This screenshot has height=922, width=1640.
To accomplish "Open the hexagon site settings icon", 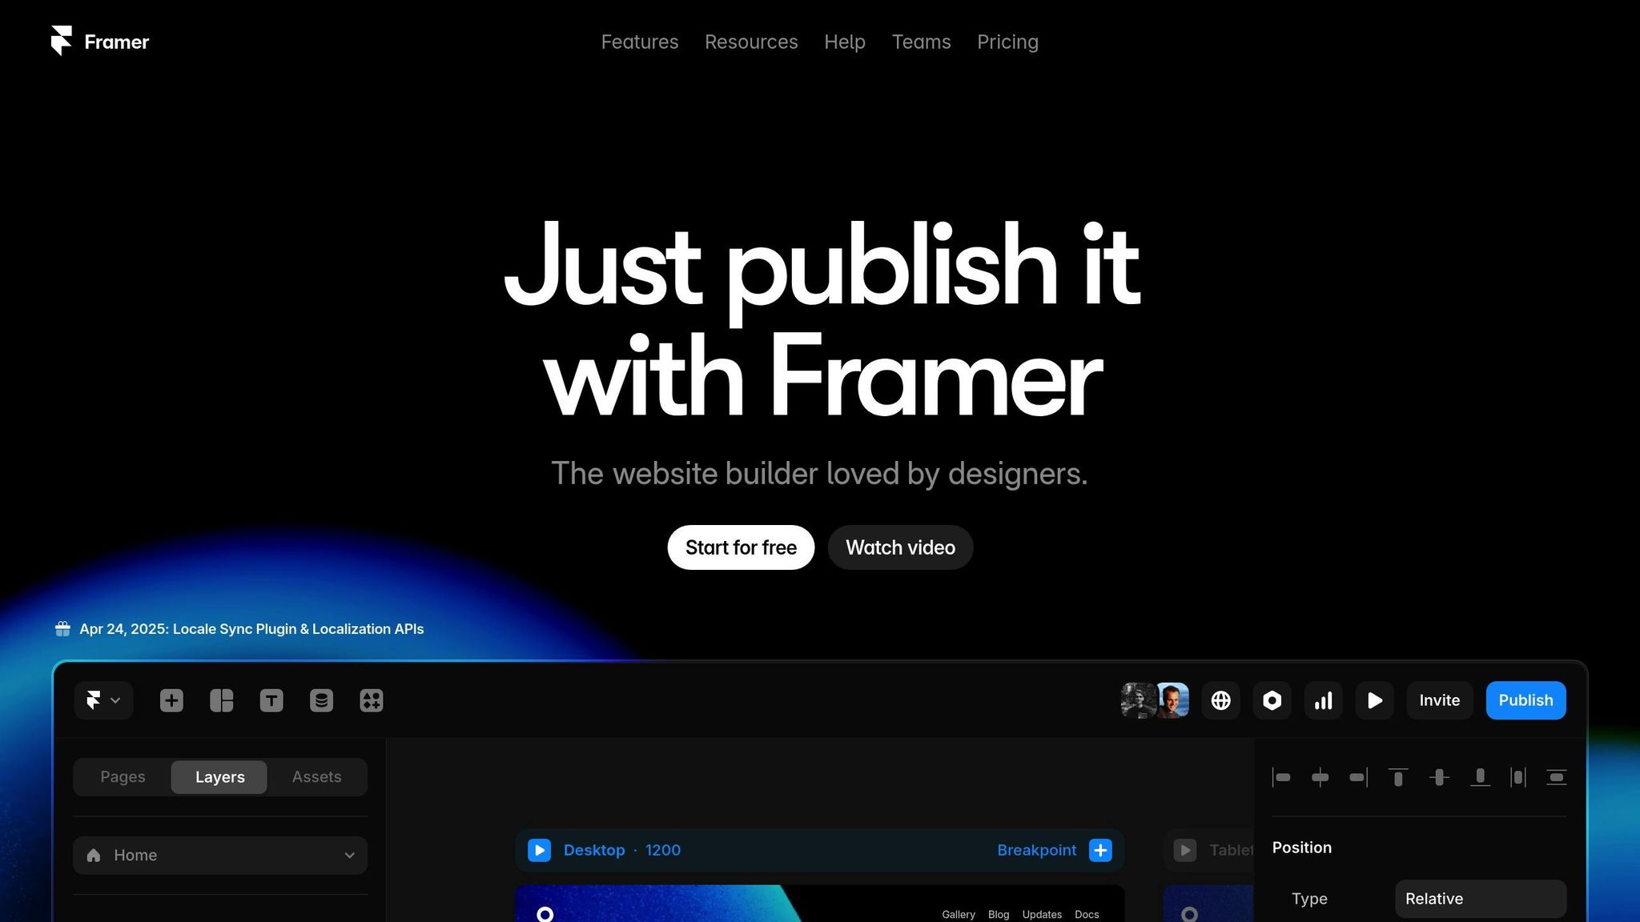I will click(x=1272, y=700).
